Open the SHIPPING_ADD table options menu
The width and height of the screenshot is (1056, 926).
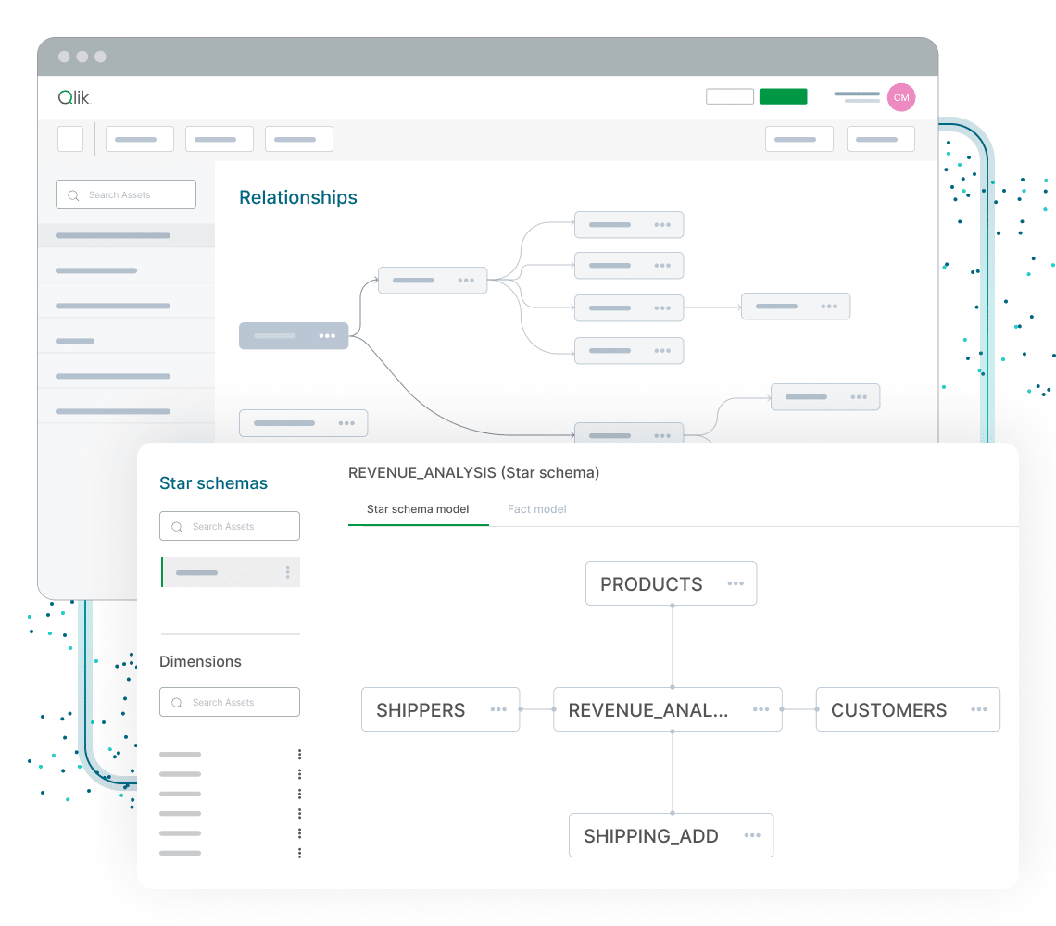[x=752, y=835]
